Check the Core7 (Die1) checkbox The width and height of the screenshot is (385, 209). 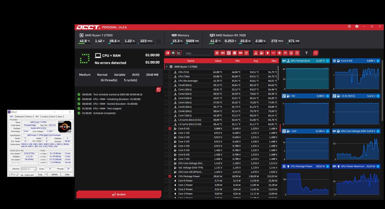pos(170,116)
